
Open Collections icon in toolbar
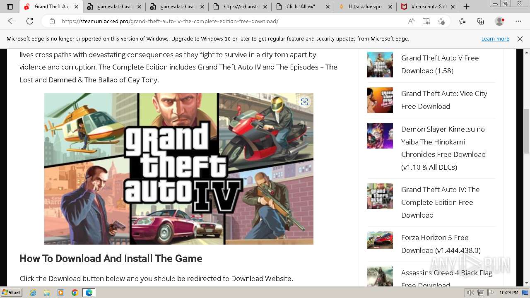point(480,21)
